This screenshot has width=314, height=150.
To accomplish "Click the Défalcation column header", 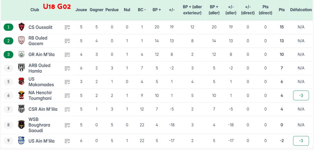I will point(301,10).
